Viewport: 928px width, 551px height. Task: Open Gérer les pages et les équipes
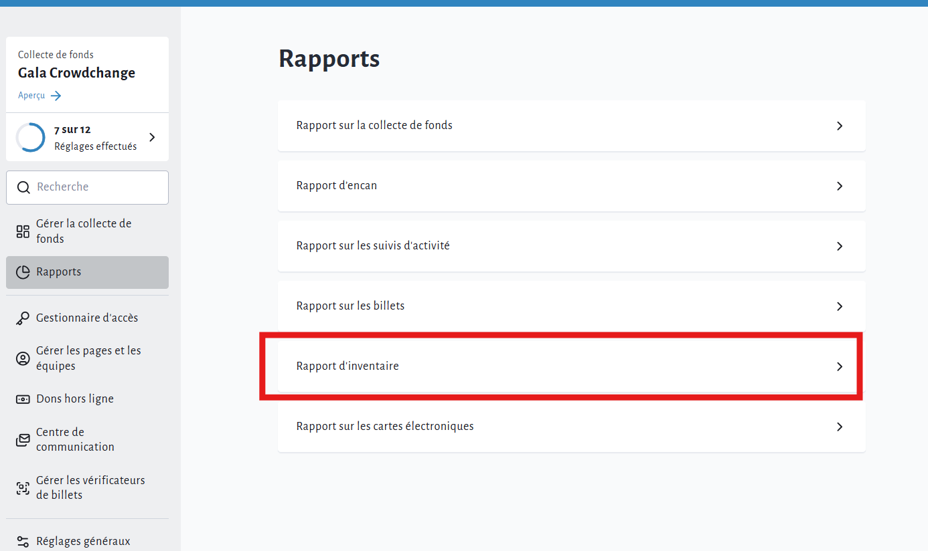tap(87, 358)
